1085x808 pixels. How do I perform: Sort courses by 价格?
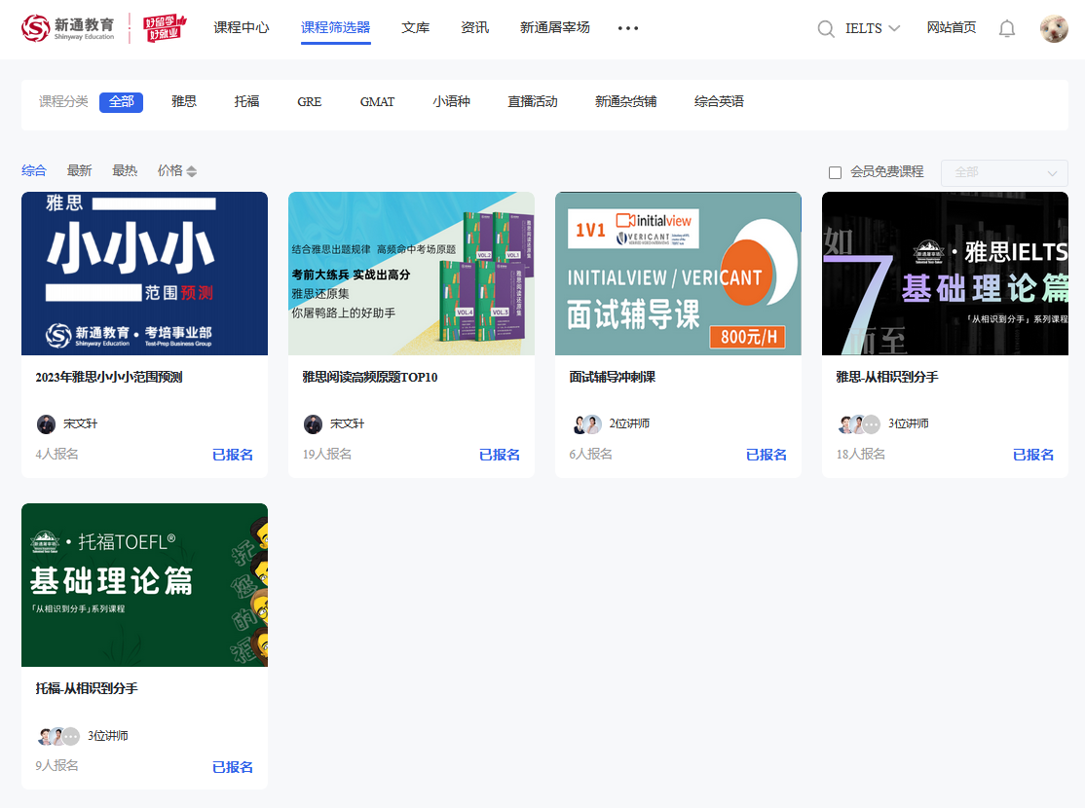pos(177,171)
